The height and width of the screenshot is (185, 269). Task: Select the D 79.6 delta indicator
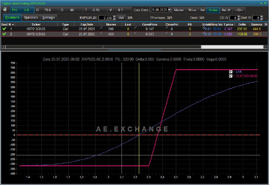pyautogui.click(x=46, y=10)
